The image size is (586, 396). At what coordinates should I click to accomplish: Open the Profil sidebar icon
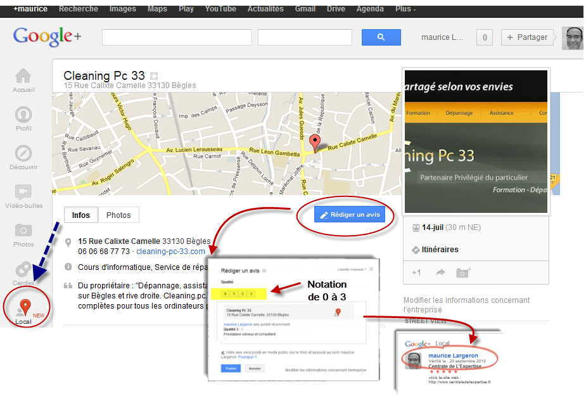coord(23,115)
